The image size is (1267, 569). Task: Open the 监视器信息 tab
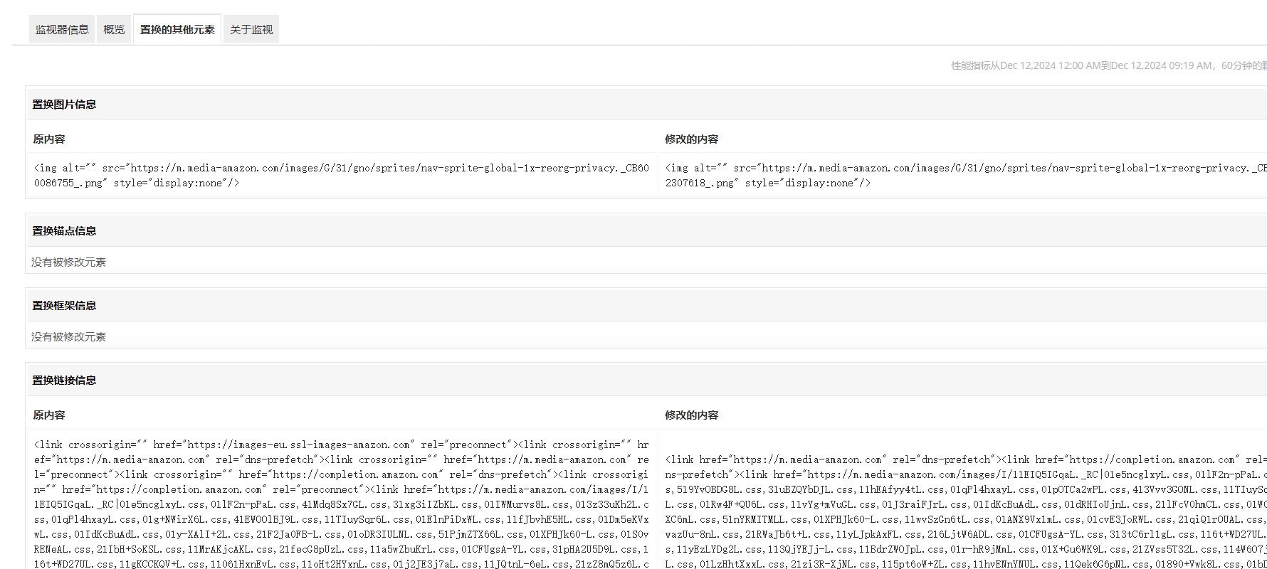pyautogui.click(x=62, y=29)
